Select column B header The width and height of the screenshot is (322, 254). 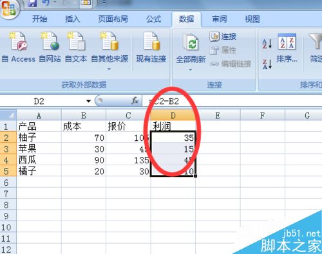(84, 116)
